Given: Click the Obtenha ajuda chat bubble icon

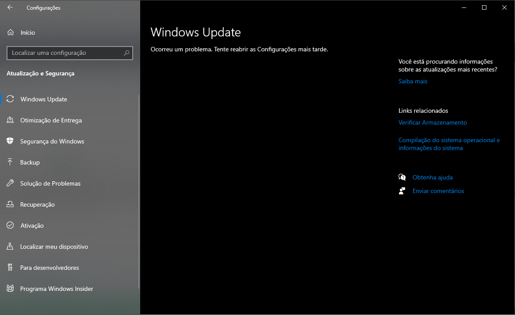Looking at the screenshot, I should tap(402, 177).
